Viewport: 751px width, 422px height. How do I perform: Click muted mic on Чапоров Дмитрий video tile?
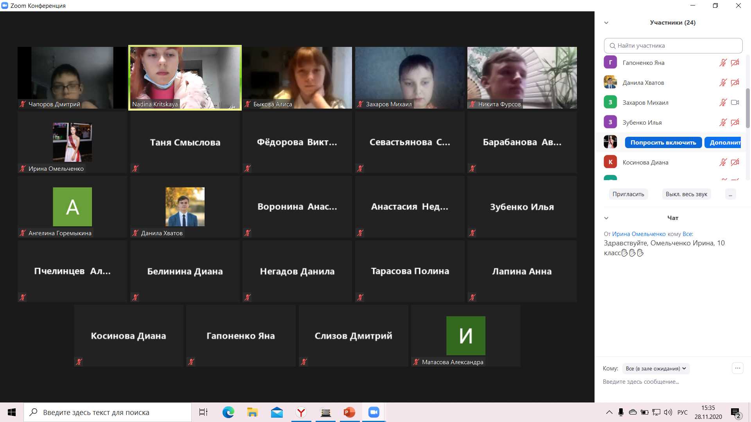(x=23, y=104)
